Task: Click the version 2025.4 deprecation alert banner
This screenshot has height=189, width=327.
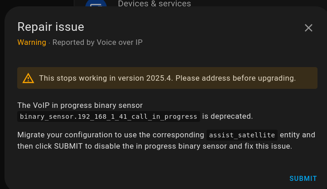Action: (167, 78)
